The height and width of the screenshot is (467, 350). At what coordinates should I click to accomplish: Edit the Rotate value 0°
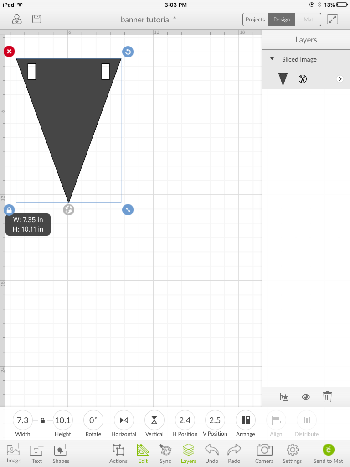pyautogui.click(x=93, y=420)
